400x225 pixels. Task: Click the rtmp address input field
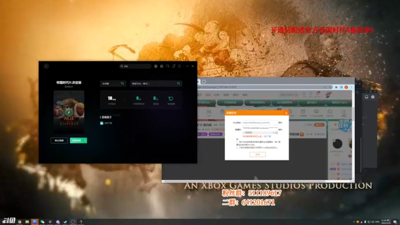coord(259,122)
